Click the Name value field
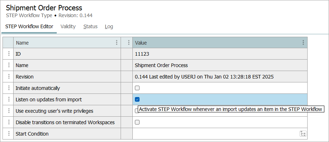The width and height of the screenshot is (329, 142). 220,65
